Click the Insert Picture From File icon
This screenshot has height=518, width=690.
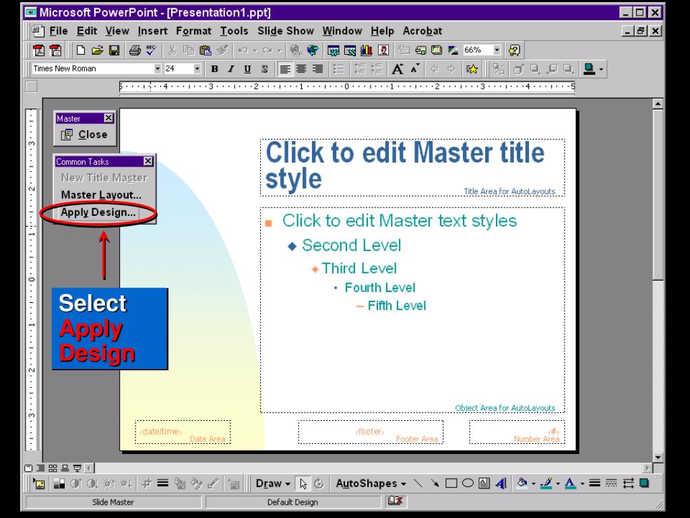(39, 484)
